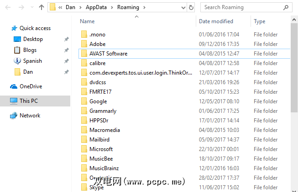Viewport: 298px width, 192px height.
Task: Click the pin icon beside Blogs
Action: pos(66,50)
